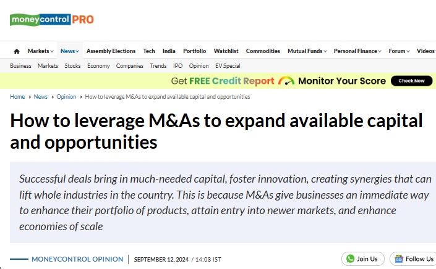The image size is (436, 269).
Task: Click the Google News icon on Follow Us
Action: click(x=399, y=259)
